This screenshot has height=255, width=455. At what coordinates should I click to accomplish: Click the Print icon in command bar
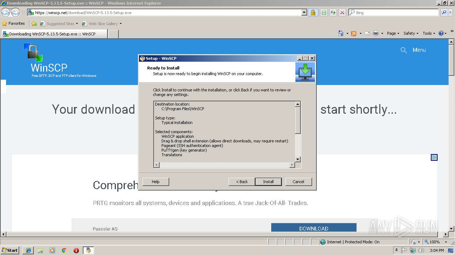[x=376, y=33]
